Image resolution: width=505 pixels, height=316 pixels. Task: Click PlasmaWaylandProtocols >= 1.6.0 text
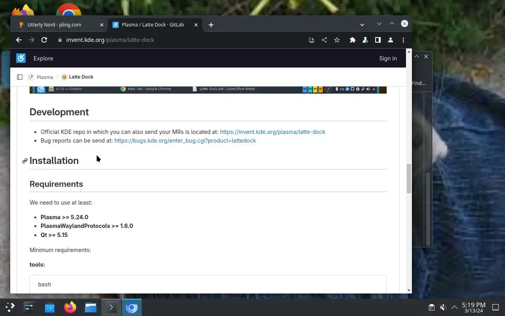(87, 226)
